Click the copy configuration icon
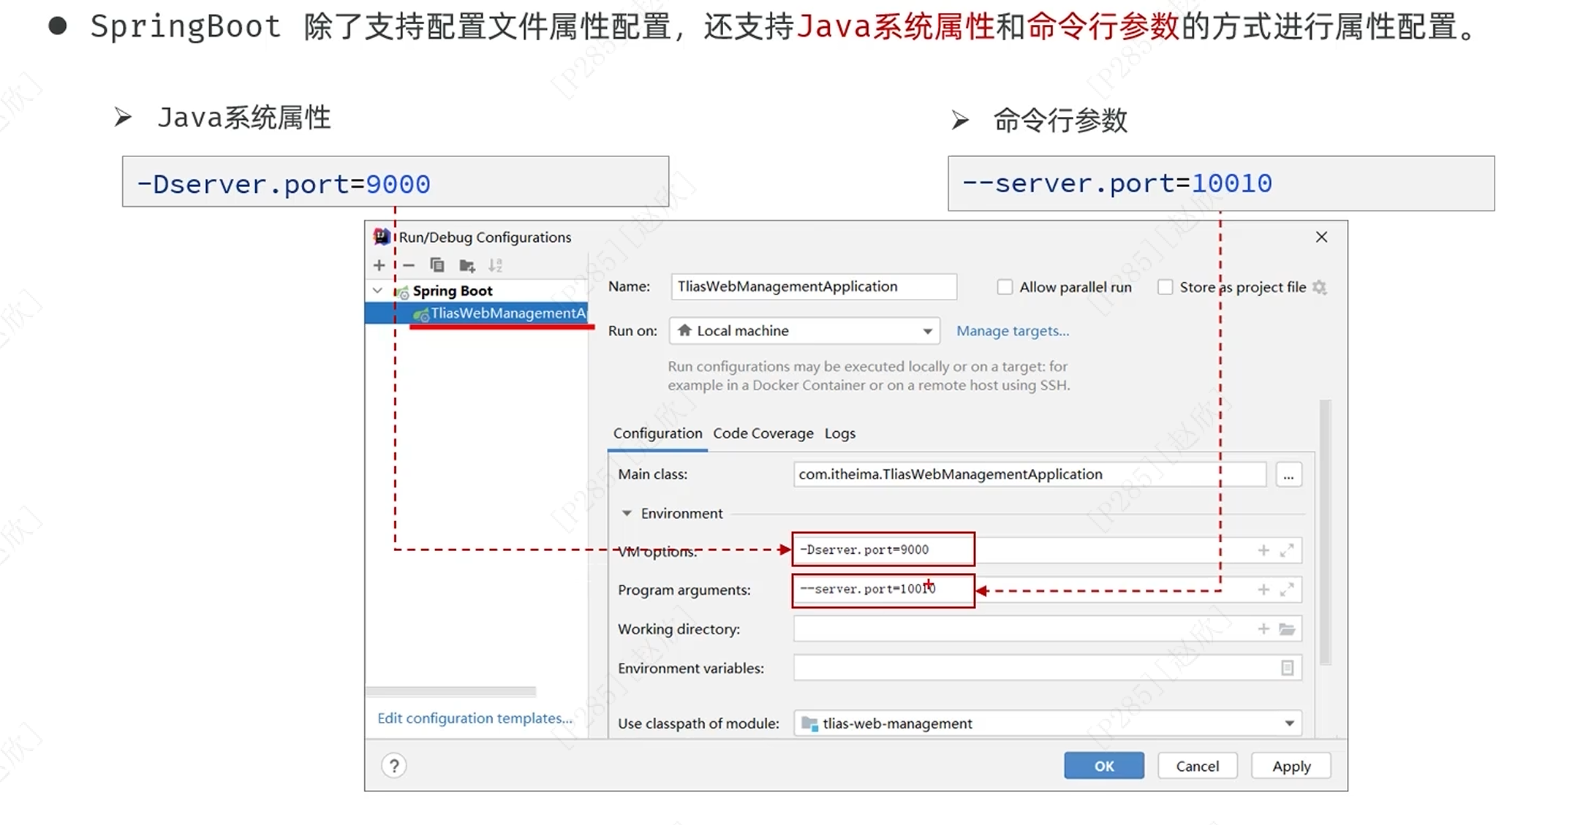 [x=437, y=265]
